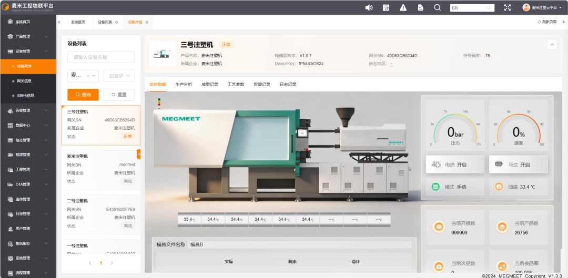Click the 视频管理 camera icon in sidebar
568x278 pixels.
(10, 155)
